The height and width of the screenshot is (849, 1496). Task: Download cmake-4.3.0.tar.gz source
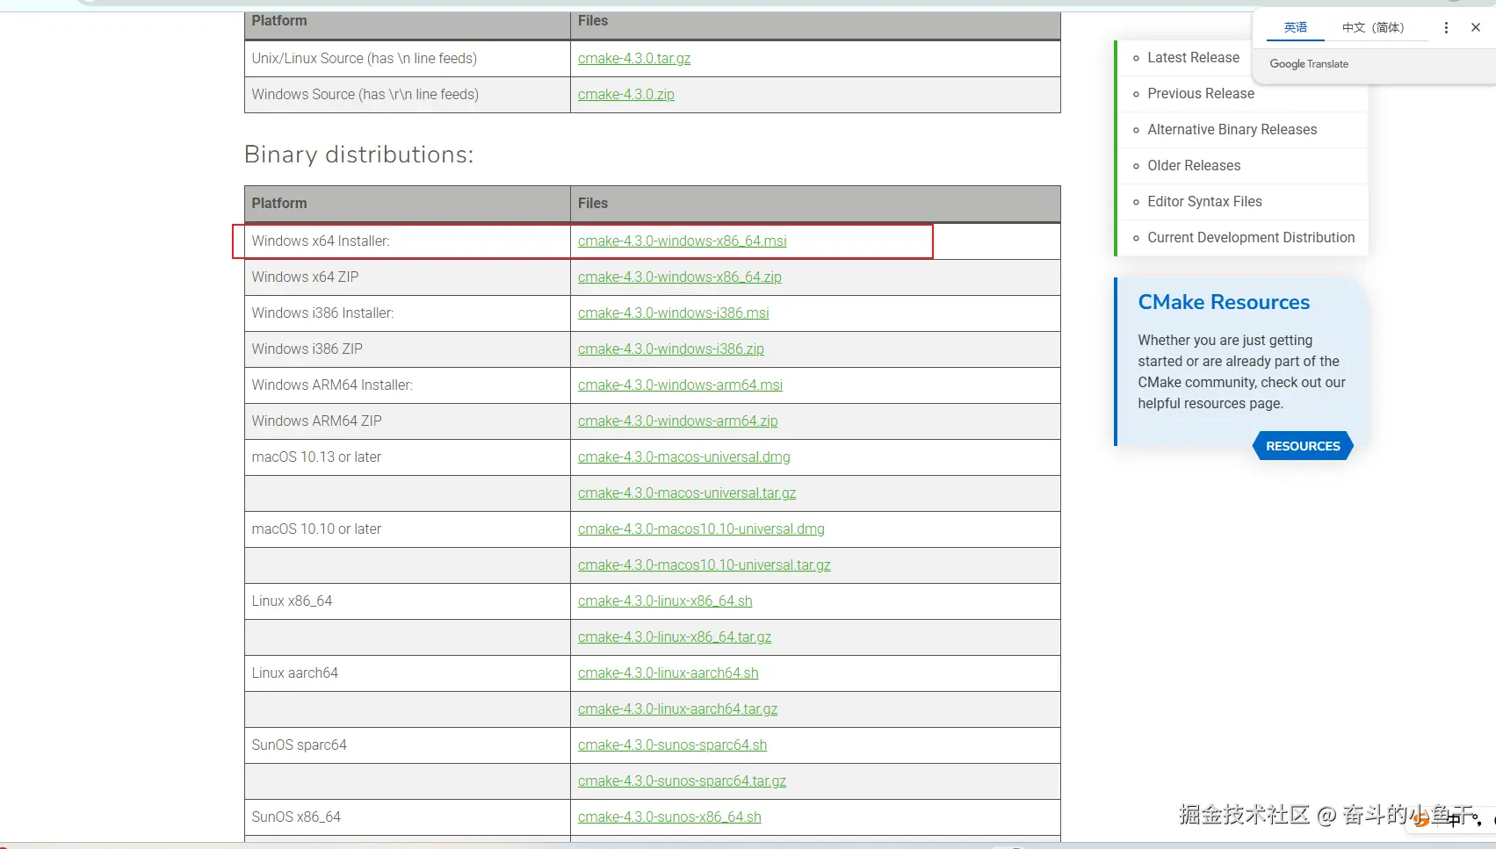634,59
